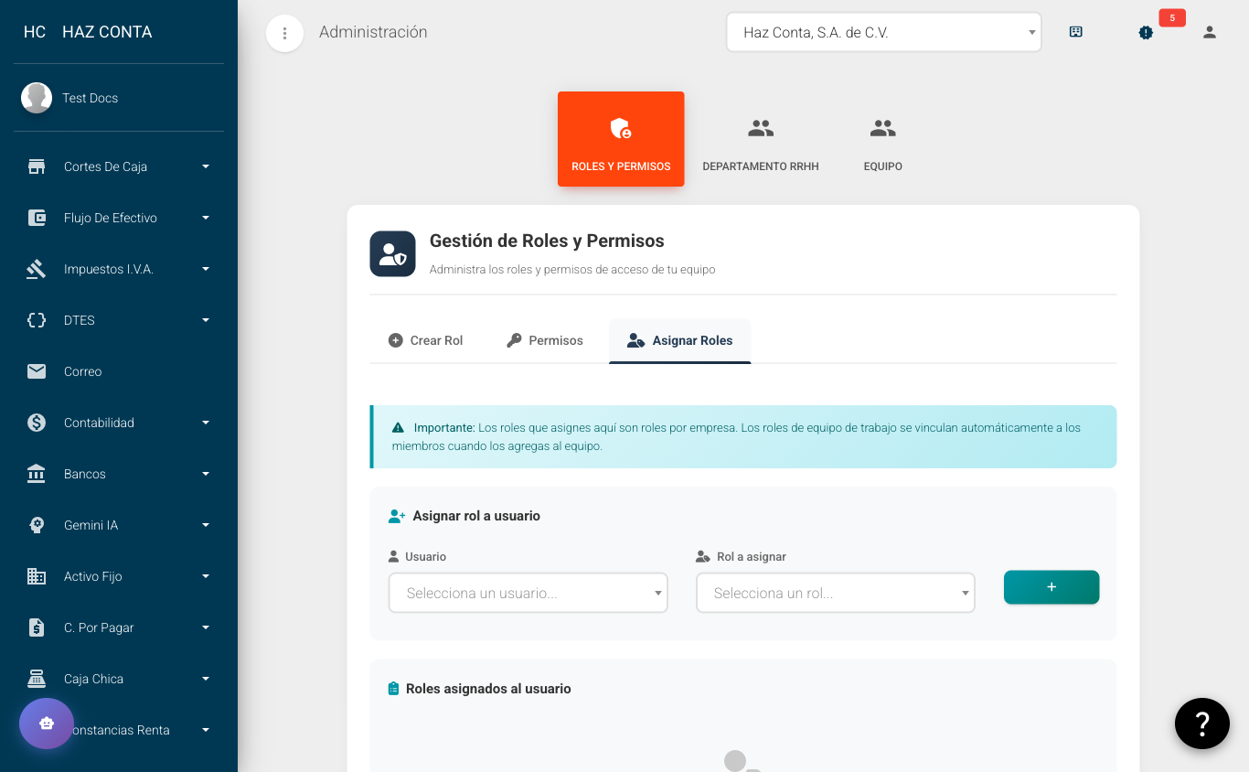Click the notifications alert icon with badge
1249x772 pixels.
[x=1146, y=32]
